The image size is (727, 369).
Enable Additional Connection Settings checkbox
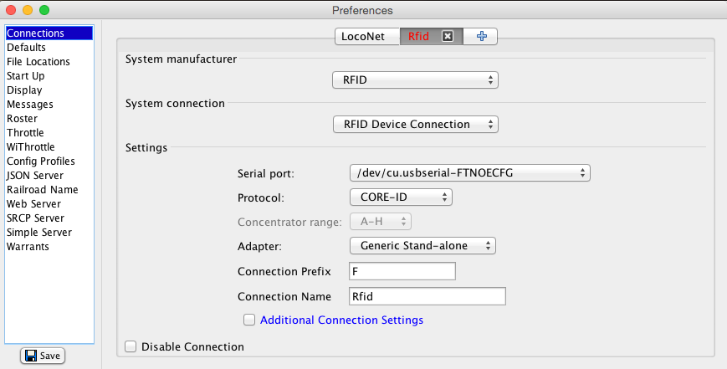coord(248,320)
